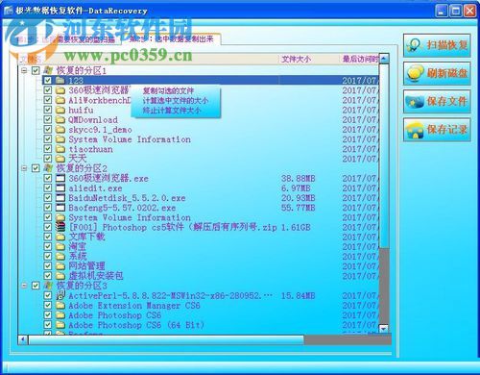The image size is (480, 375).
Task: Click the vertical scrollbar up arrow
Action: (384, 59)
